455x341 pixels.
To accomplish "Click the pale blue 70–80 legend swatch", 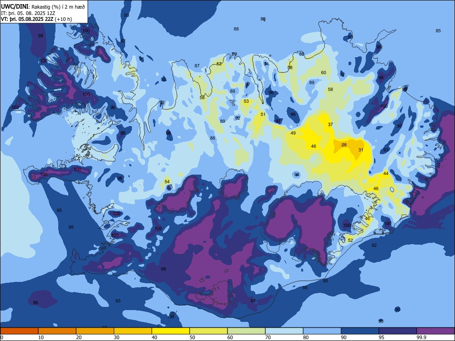I will click(x=284, y=331).
